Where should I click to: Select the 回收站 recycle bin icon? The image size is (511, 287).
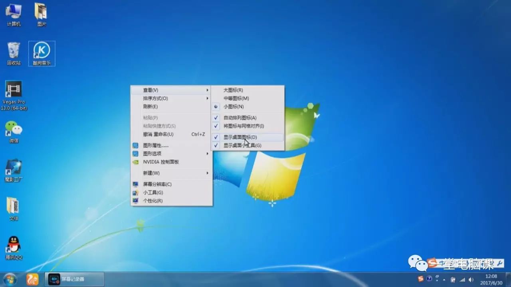coord(14,53)
